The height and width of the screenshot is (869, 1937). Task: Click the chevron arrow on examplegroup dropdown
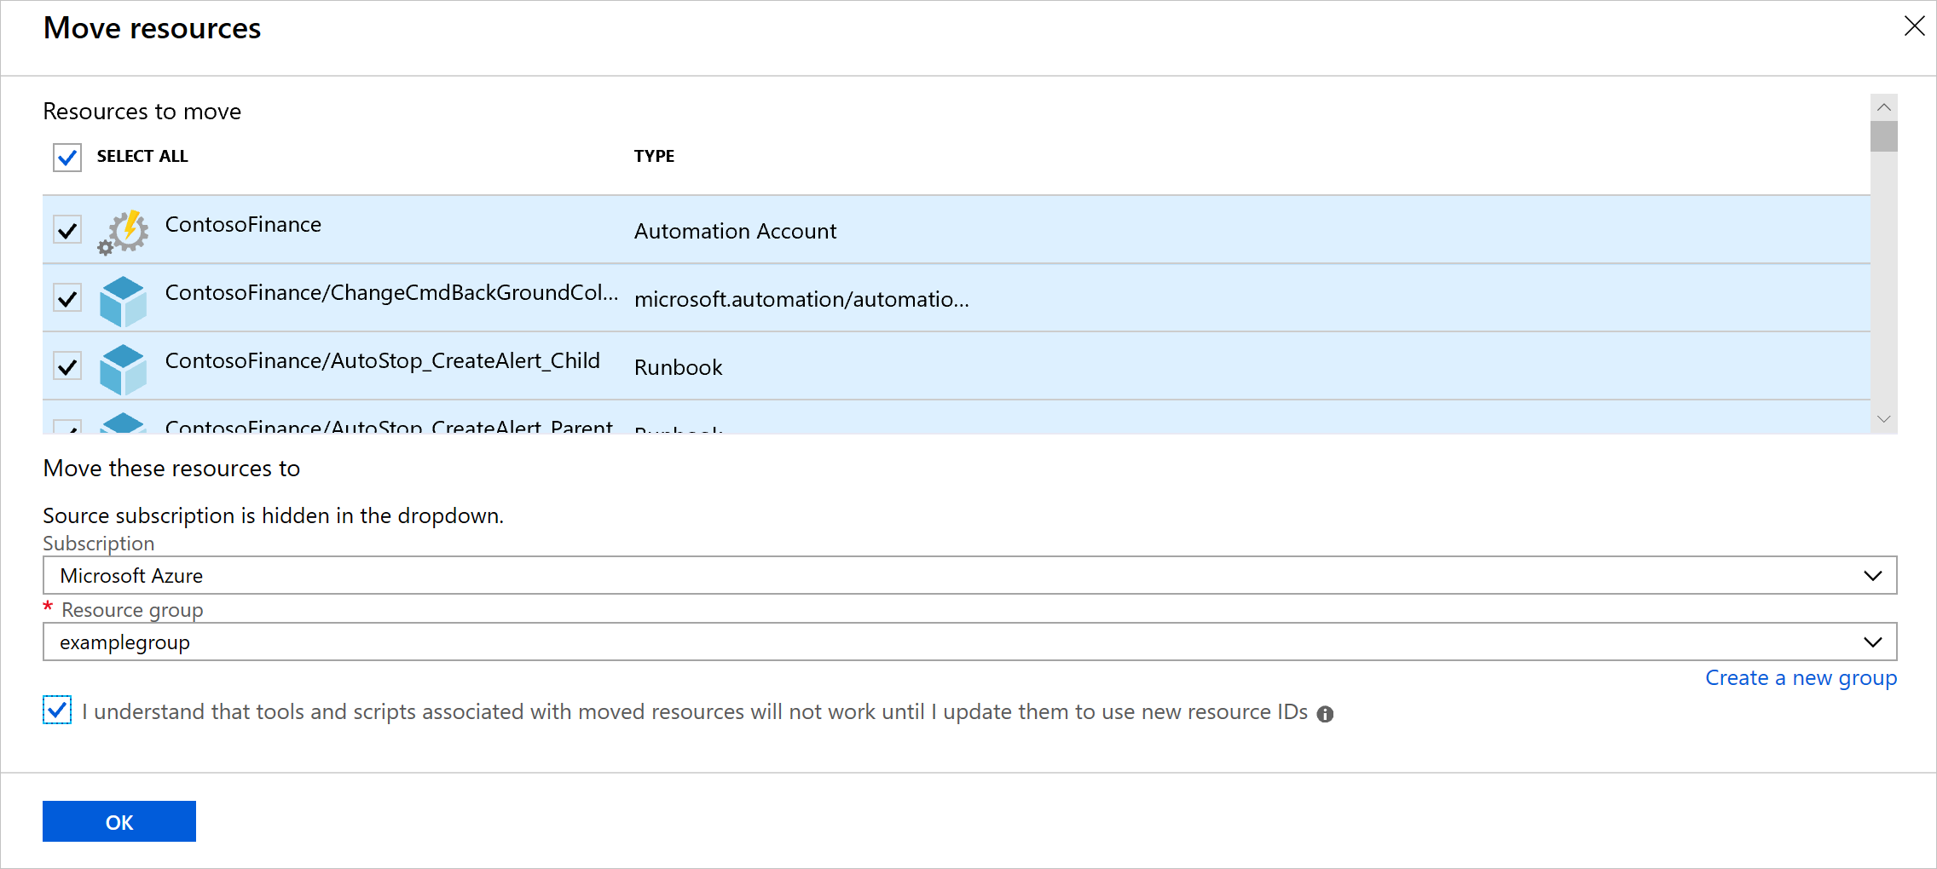click(1872, 642)
